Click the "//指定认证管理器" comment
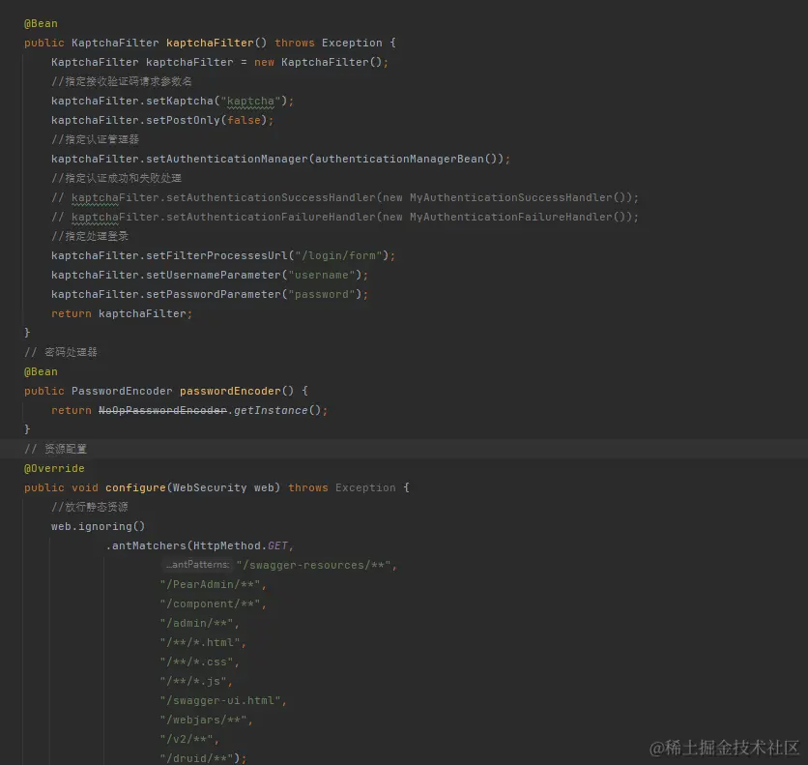 coord(95,139)
